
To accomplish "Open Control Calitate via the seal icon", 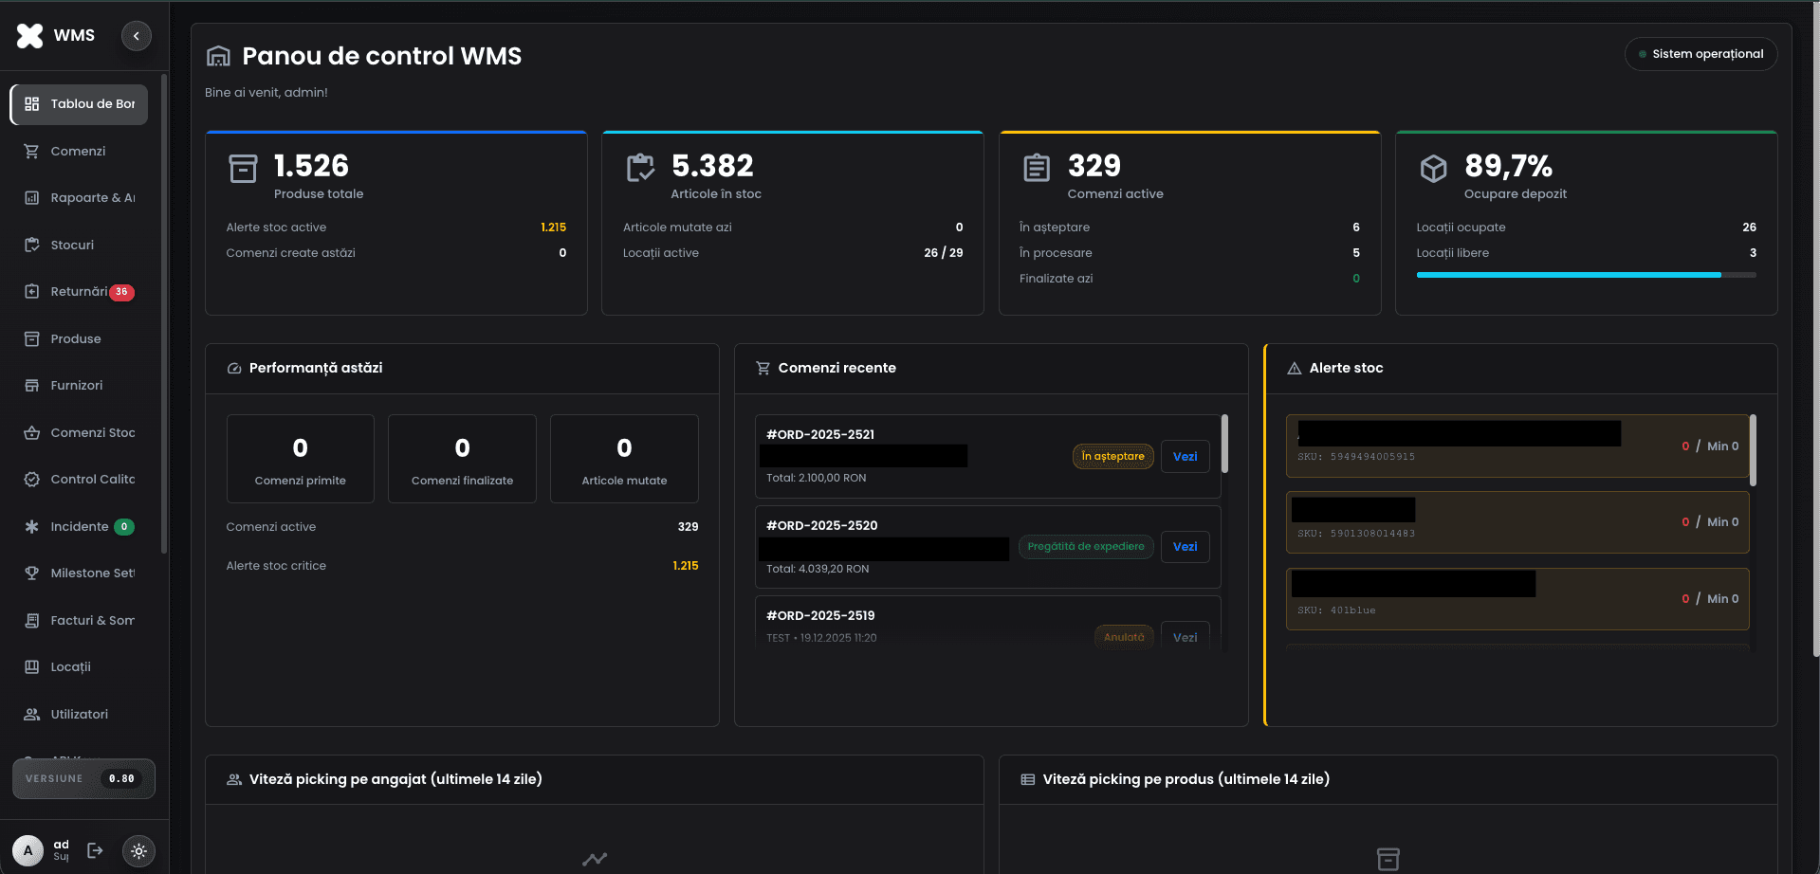I will tap(31, 479).
